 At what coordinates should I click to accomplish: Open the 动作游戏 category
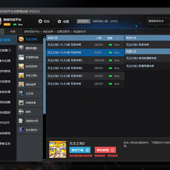pos(5,71)
